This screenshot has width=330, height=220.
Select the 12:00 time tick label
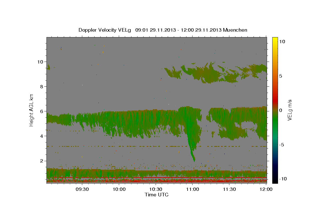coord(266,189)
